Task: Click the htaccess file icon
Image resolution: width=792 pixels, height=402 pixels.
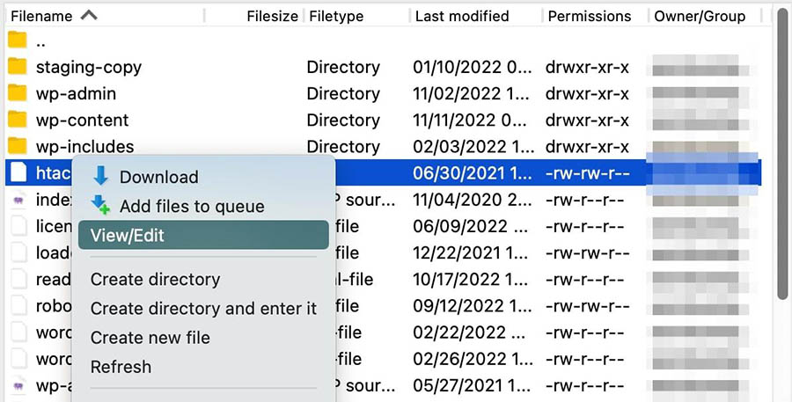Action: 17,173
